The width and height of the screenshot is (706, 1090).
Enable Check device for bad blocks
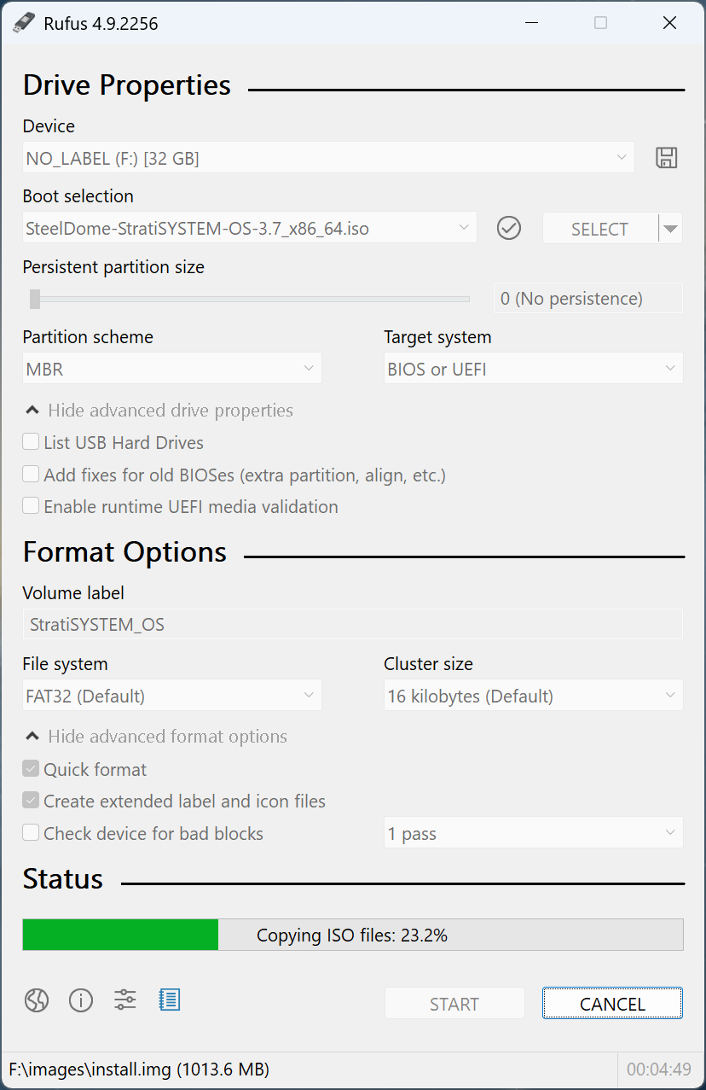click(32, 833)
